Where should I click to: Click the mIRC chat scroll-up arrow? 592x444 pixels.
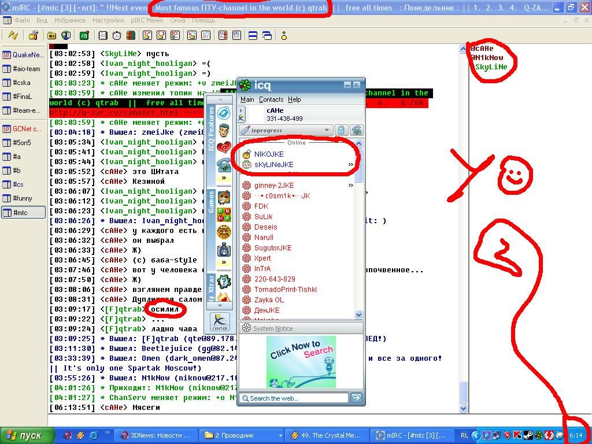coord(463,49)
